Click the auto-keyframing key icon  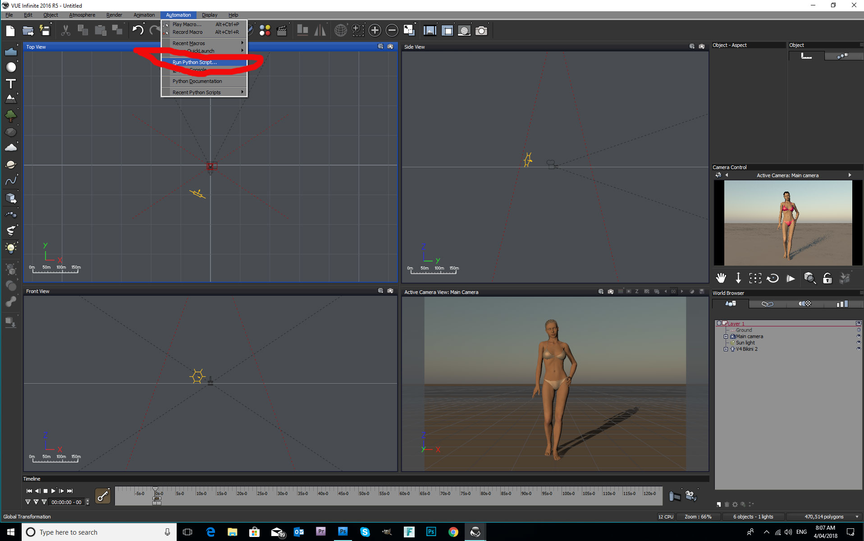(103, 496)
